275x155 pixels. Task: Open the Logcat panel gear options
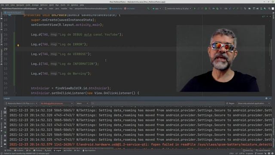[x=266, y=99]
